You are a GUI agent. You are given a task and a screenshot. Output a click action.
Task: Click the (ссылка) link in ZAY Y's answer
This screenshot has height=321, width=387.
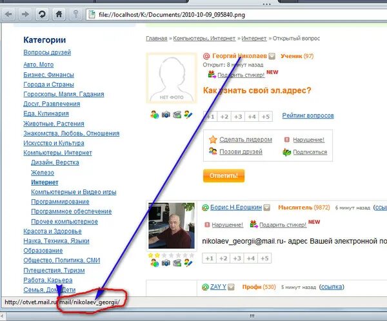coord(332,287)
